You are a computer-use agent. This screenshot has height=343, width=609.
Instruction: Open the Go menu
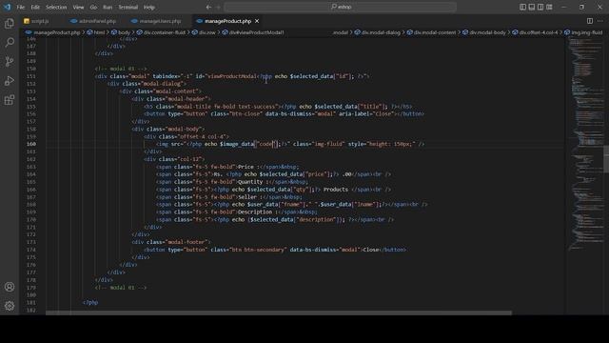[x=93, y=7]
